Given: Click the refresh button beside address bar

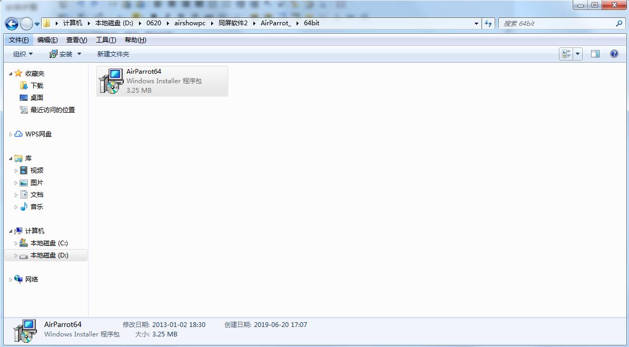Looking at the screenshot, I should click(x=488, y=23).
